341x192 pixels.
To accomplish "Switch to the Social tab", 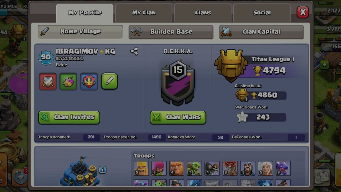I will tap(262, 13).
